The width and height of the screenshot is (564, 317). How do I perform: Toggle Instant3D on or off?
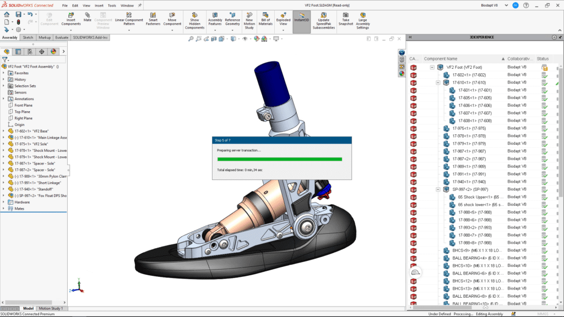point(301,18)
